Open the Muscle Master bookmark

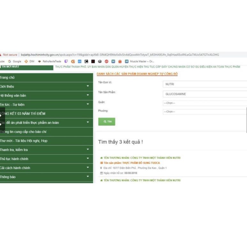pos(139,61)
